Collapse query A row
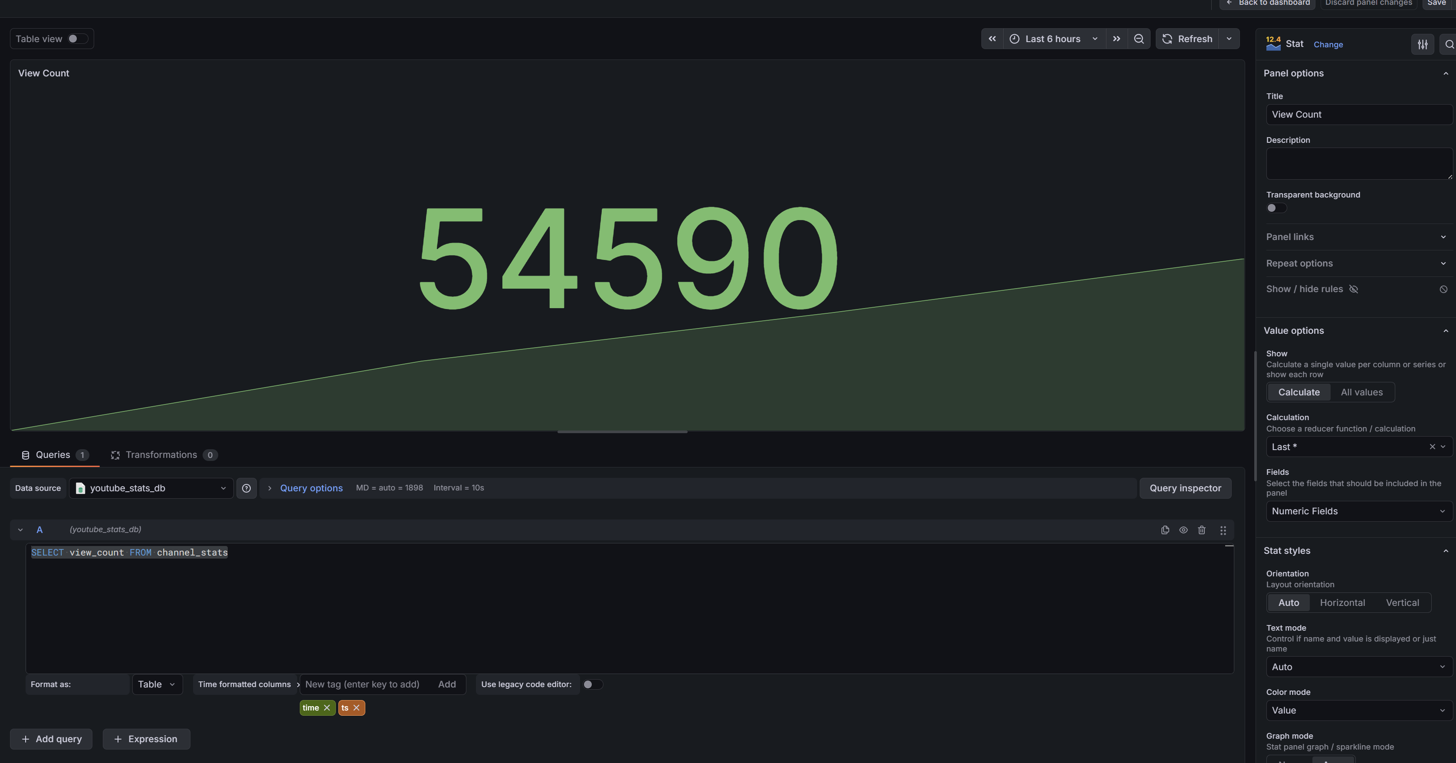Viewport: 1456px width, 763px height. pos(20,530)
